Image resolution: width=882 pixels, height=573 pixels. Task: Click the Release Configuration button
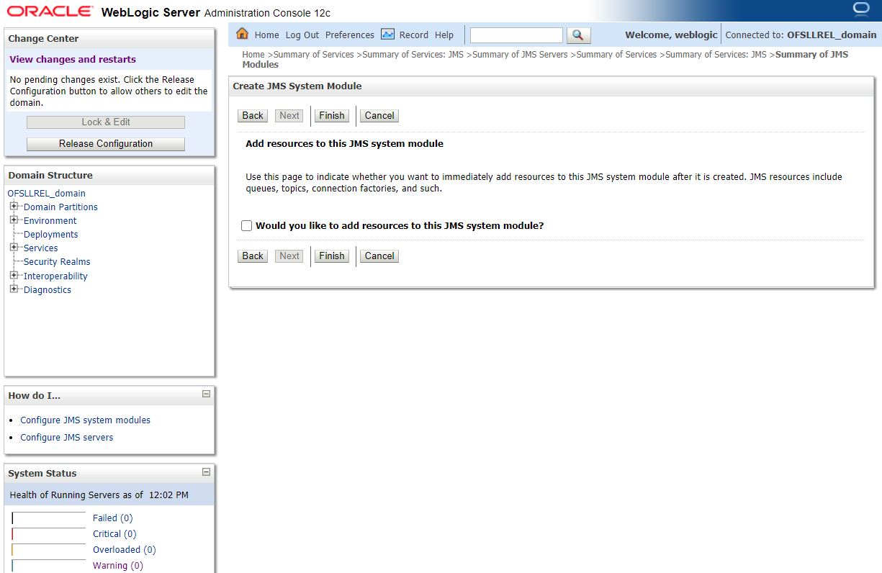[x=106, y=143]
